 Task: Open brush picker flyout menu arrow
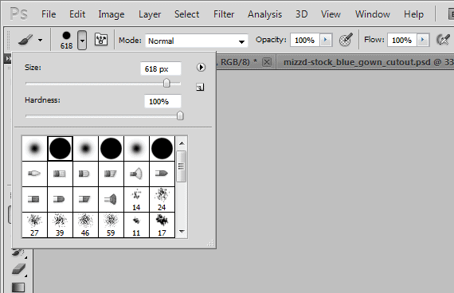point(201,68)
